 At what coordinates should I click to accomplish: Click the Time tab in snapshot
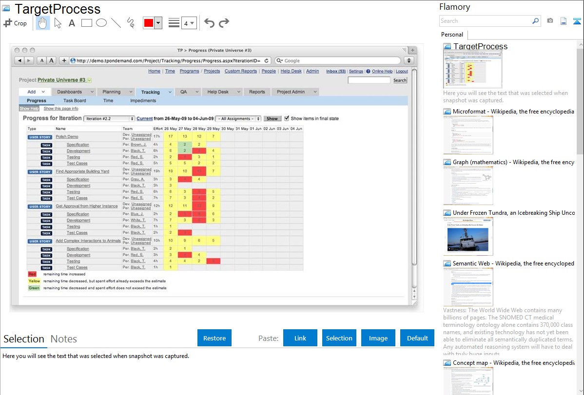[108, 100]
